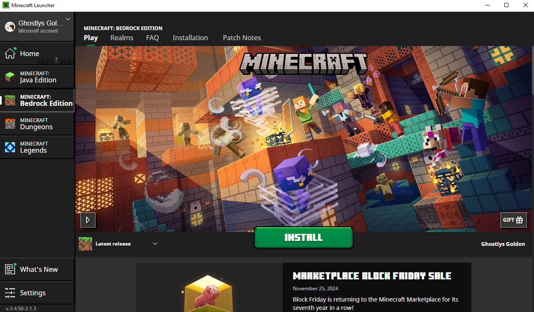The image size is (534, 312).
Task: Click the Ghostlys account avatar
Action: pos(10,27)
